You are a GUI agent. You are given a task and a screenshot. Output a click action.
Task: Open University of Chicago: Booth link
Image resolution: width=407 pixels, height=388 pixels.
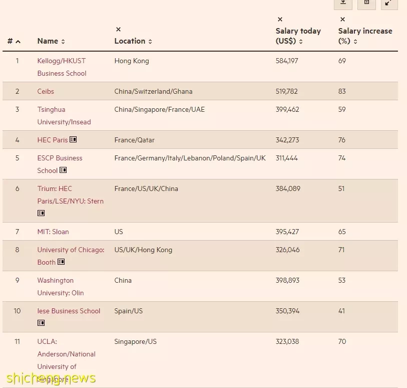(x=71, y=256)
